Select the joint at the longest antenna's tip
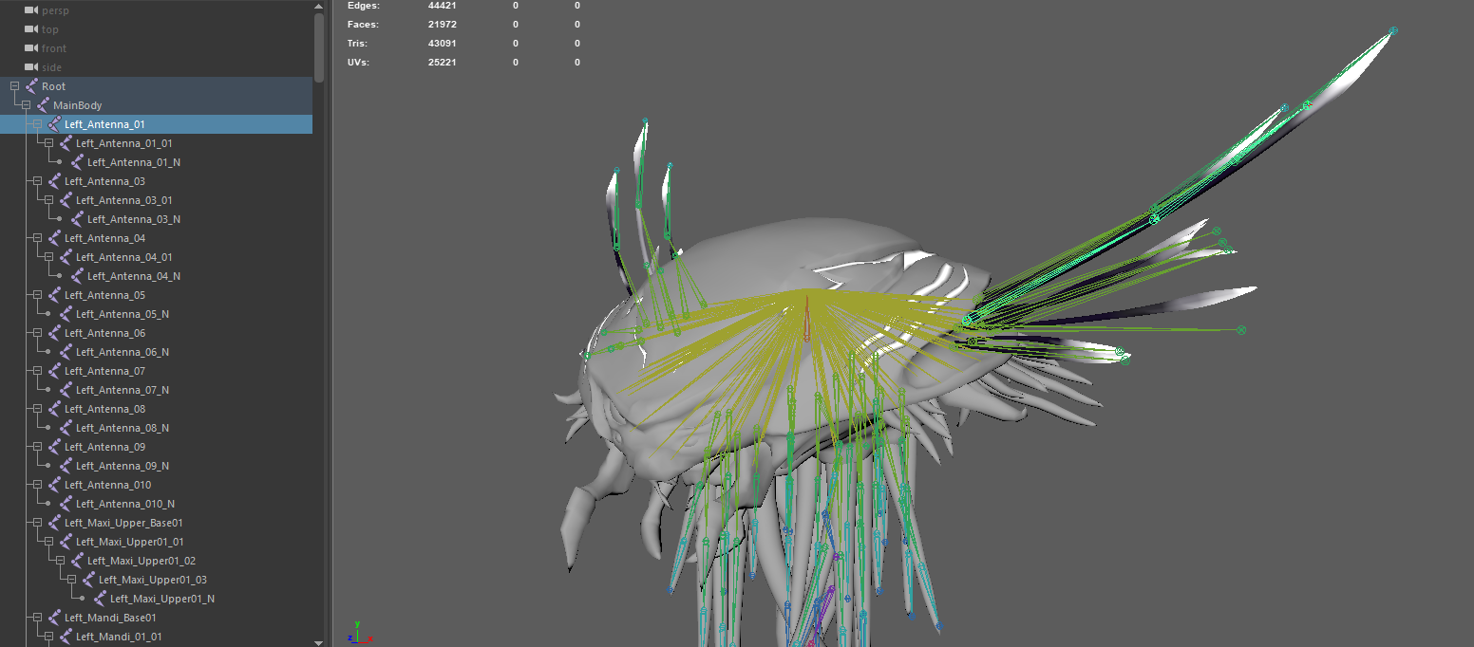This screenshot has width=1474, height=647. (x=1393, y=31)
